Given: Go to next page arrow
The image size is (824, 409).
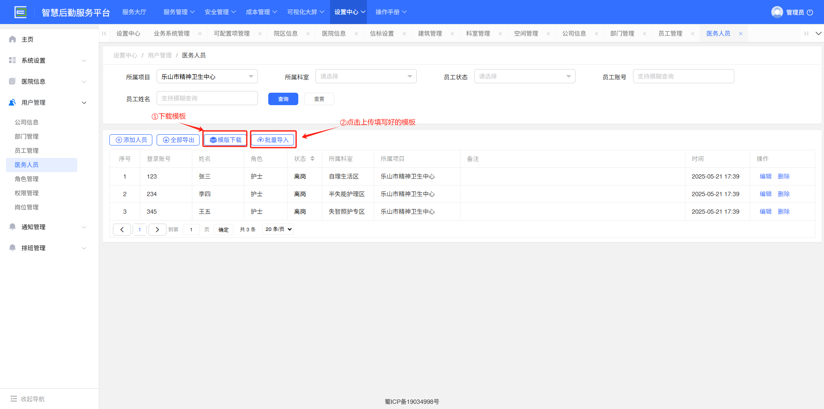Looking at the screenshot, I should tap(158, 230).
